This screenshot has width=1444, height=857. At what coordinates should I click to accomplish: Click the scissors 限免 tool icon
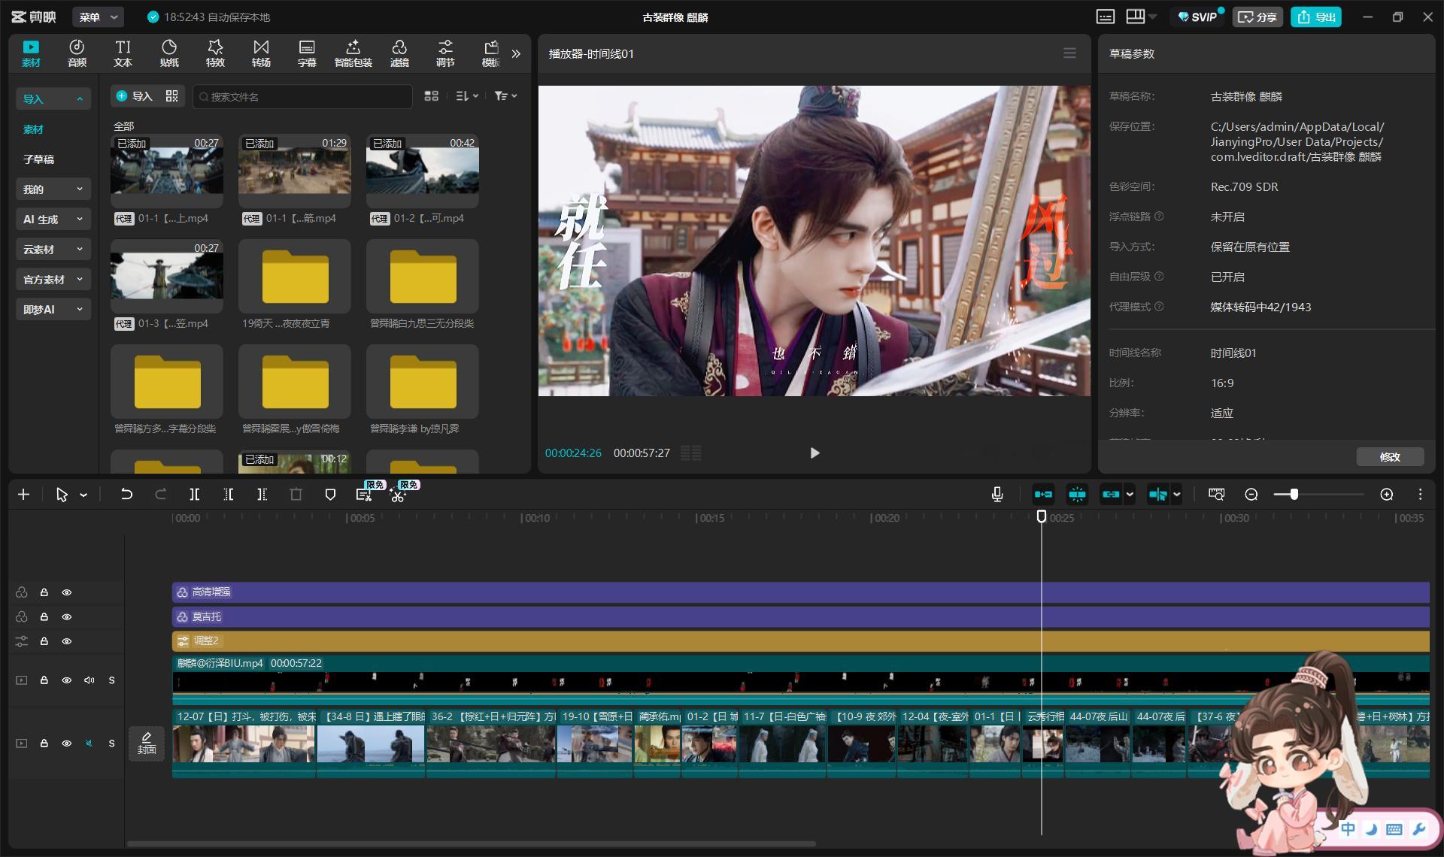pos(399,494)
